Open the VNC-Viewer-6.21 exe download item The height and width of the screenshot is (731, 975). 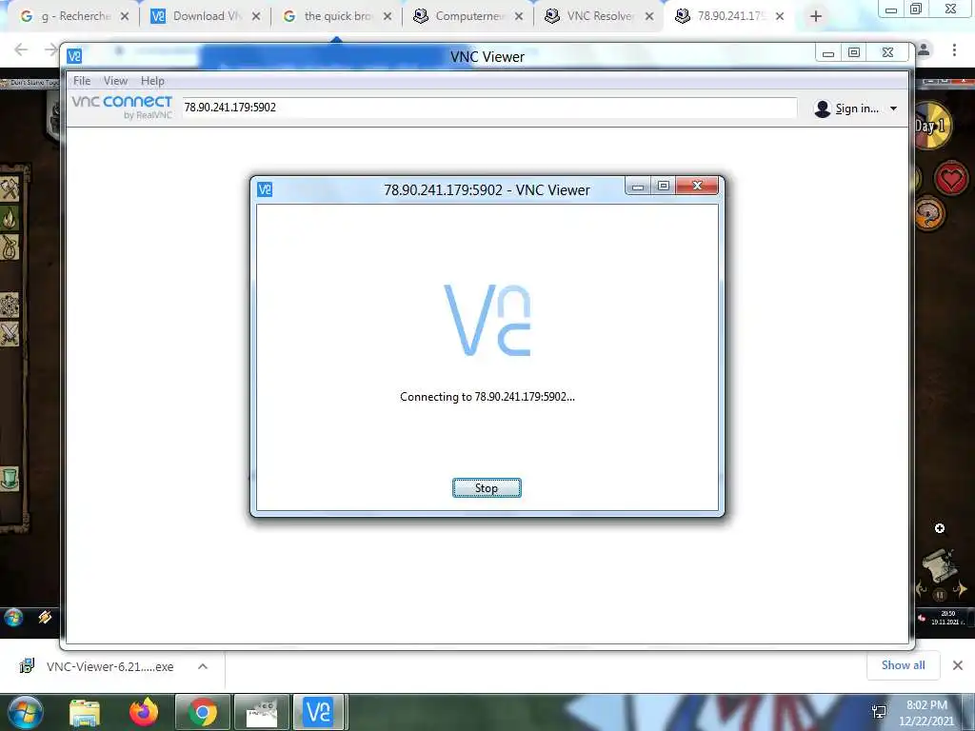click(110, 666)
